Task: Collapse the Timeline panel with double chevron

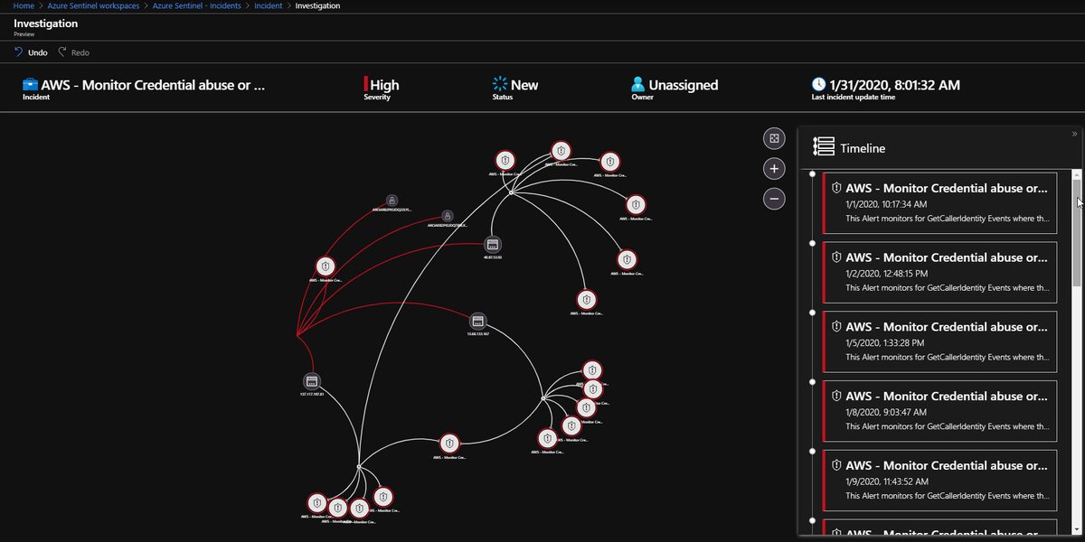Action: pyautogui.click(x=1075, y=134)
